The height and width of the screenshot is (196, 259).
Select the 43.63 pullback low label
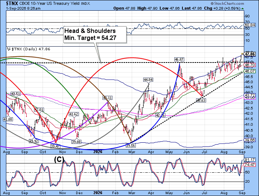[201, 100]
